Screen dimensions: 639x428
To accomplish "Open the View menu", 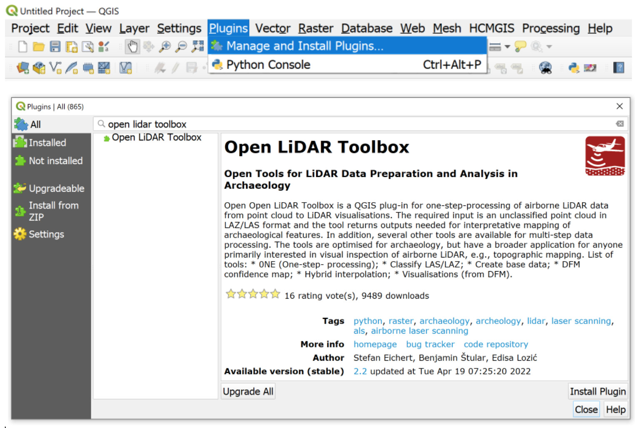I will click(x=98, y=28).
